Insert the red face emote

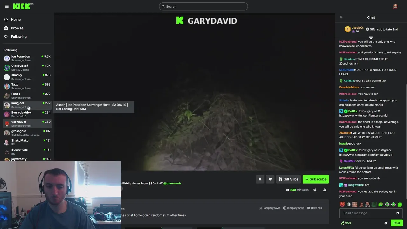pyautogui.click(x=342, y=205)
